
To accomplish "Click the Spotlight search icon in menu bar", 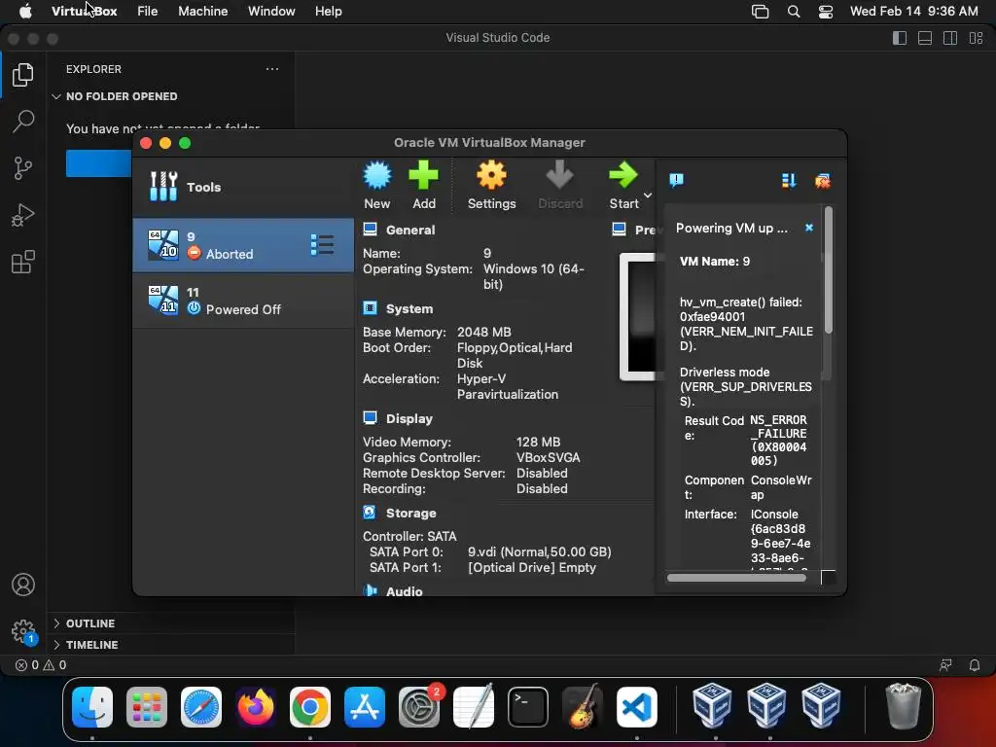I will 794,12.
